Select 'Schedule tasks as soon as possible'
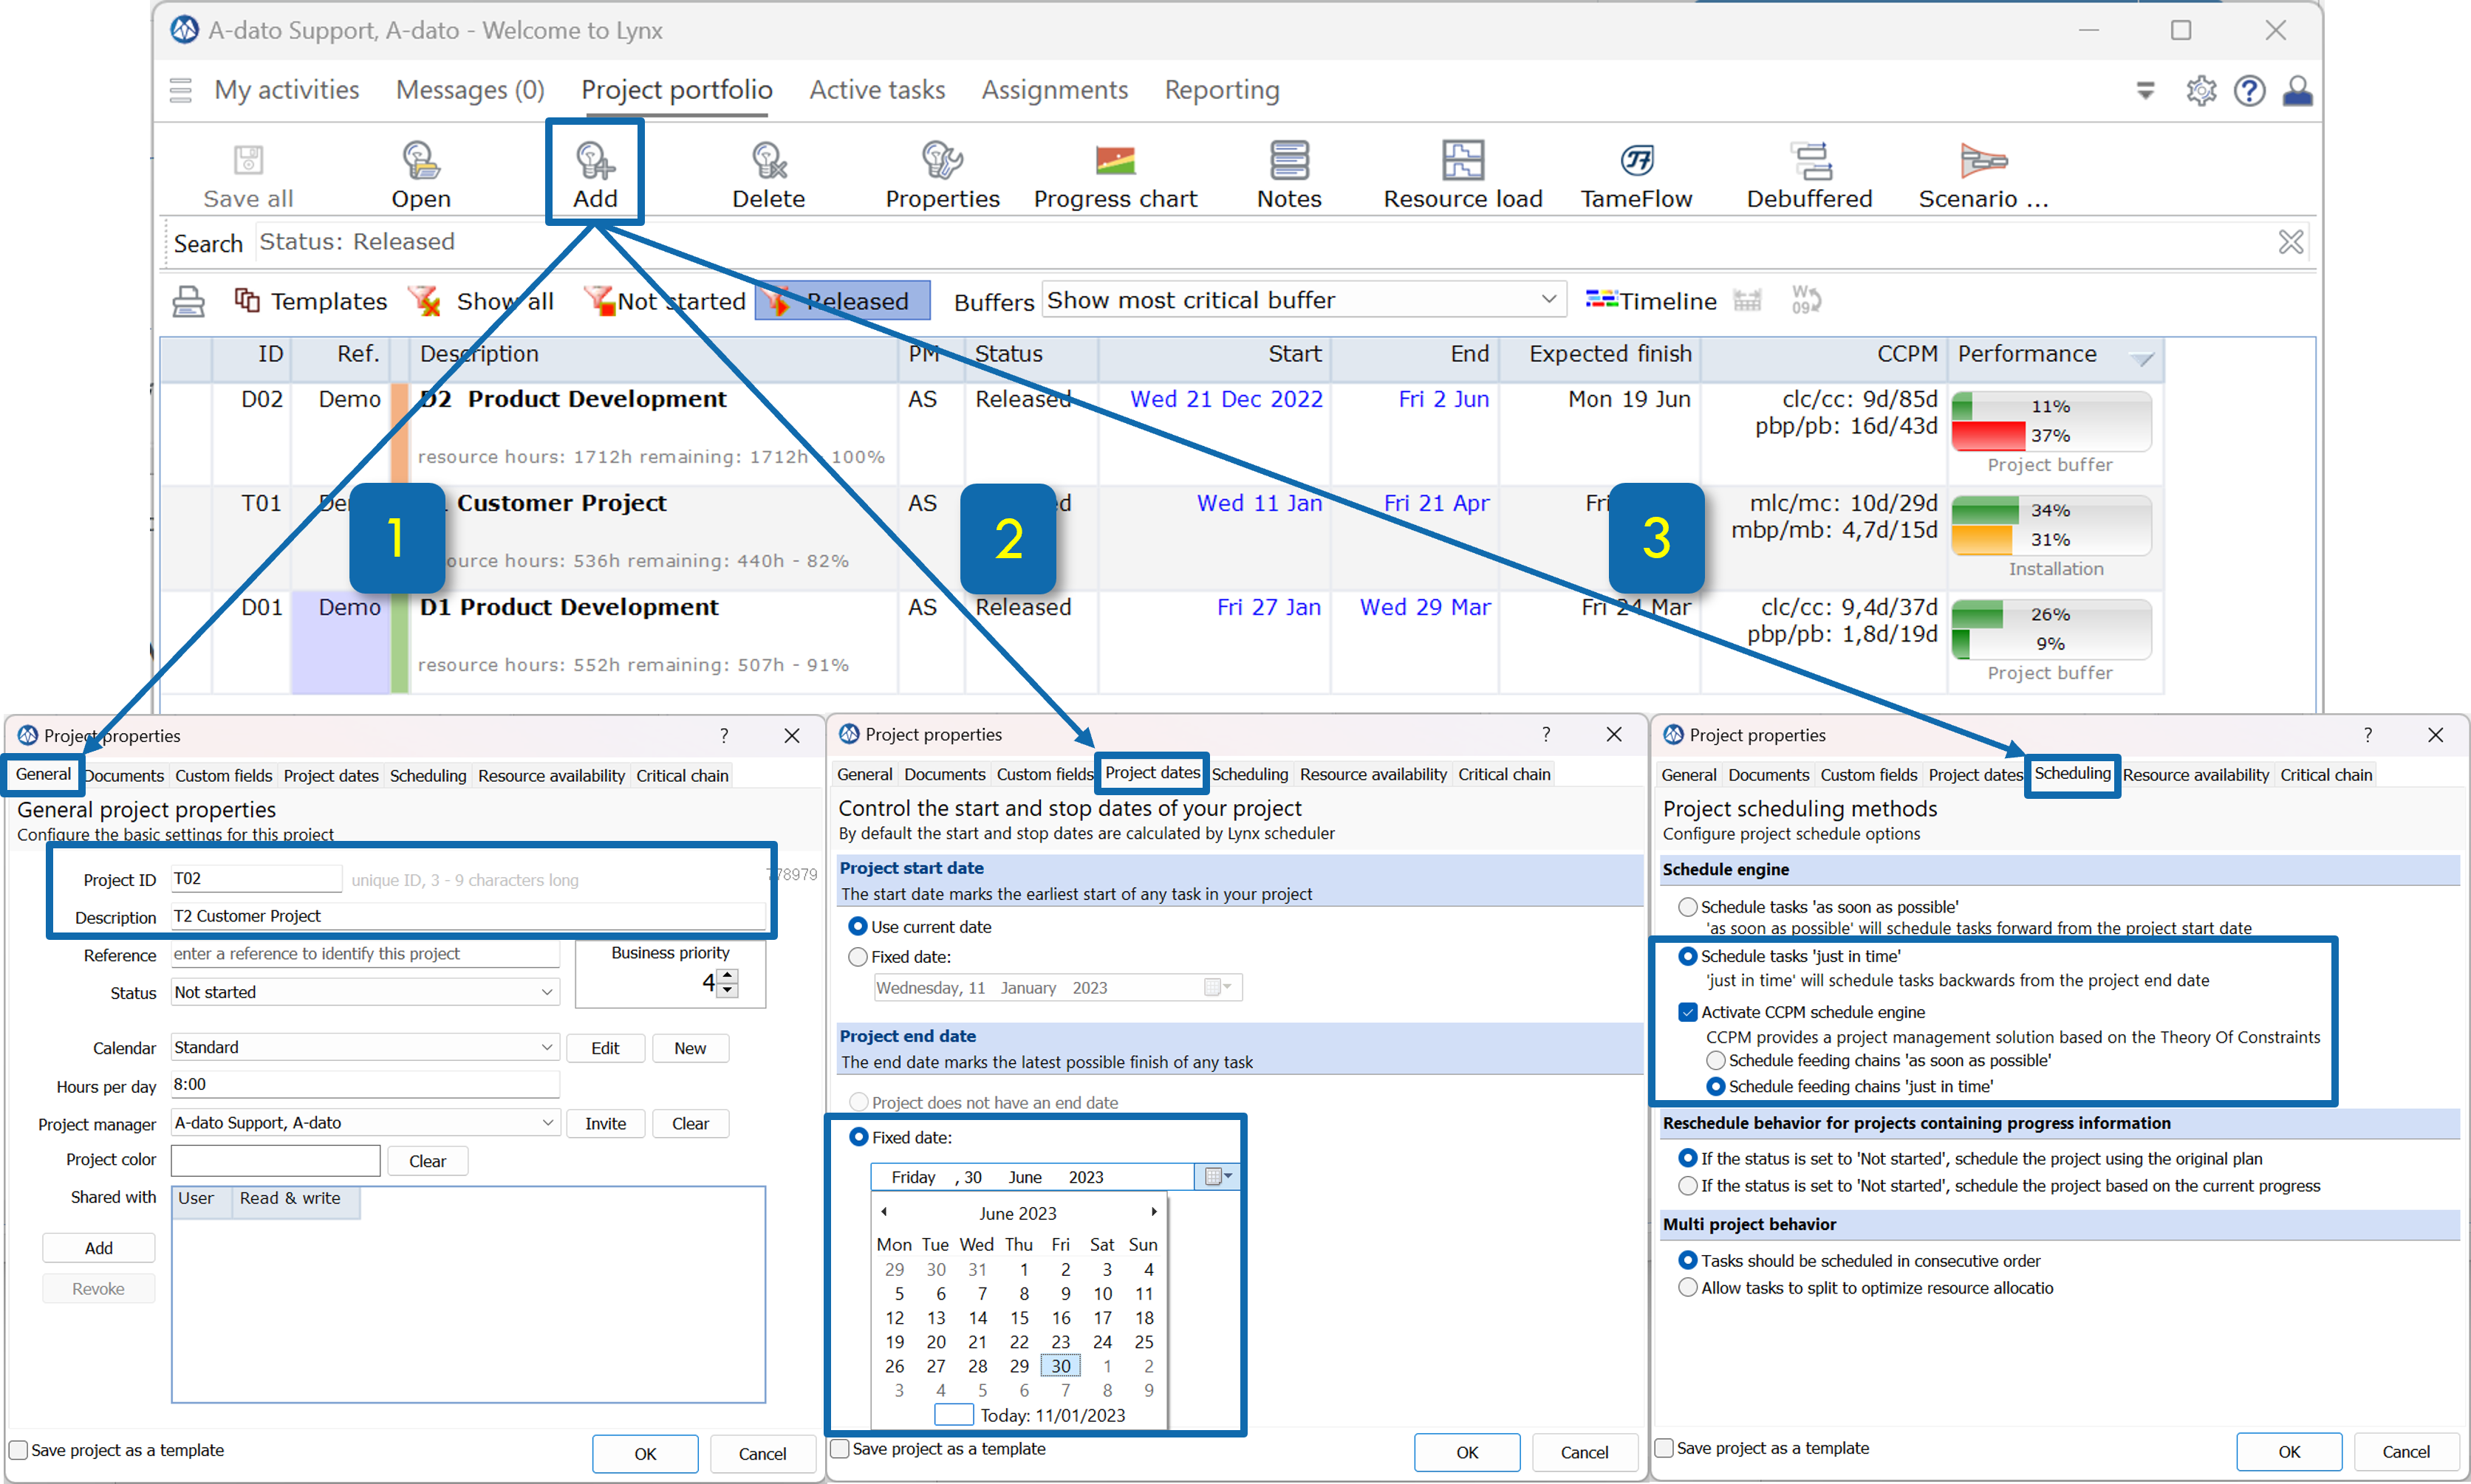The image size is (2471, 1484). [x=1688, y=907]
